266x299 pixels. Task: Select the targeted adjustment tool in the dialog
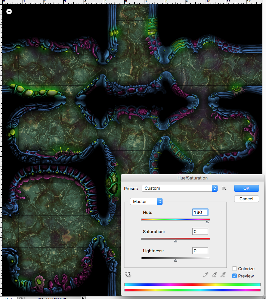(x=128, y=274)
